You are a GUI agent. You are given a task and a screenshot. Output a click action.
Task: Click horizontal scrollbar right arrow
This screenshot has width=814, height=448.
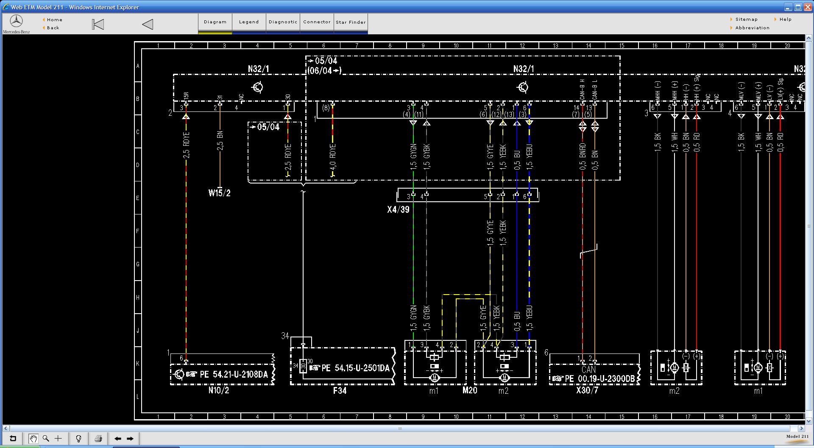coord(801,429)
